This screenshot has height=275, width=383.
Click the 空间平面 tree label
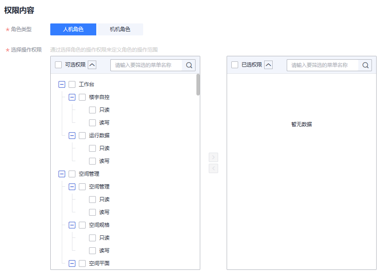pos(99,263)
